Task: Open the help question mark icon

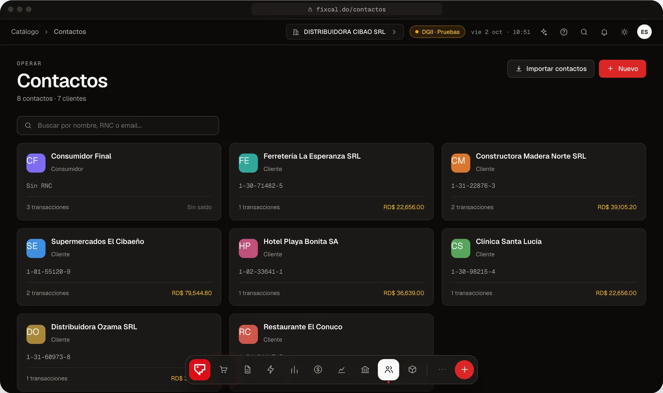Action: coord(564,32)
